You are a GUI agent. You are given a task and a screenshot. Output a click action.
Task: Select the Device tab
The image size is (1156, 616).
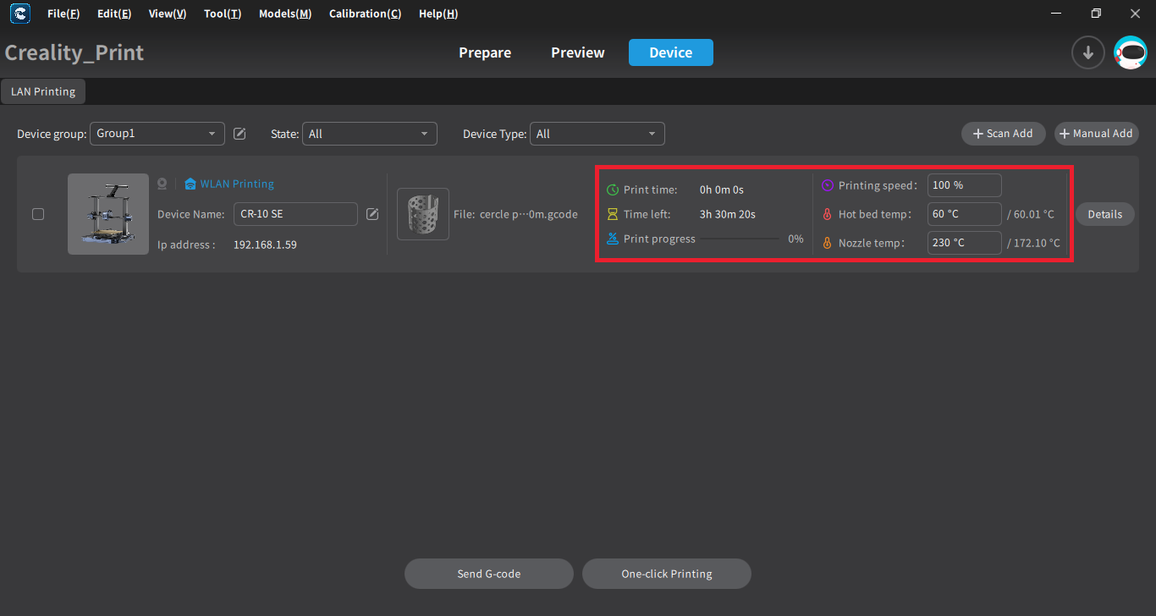(x=671, y=52)
